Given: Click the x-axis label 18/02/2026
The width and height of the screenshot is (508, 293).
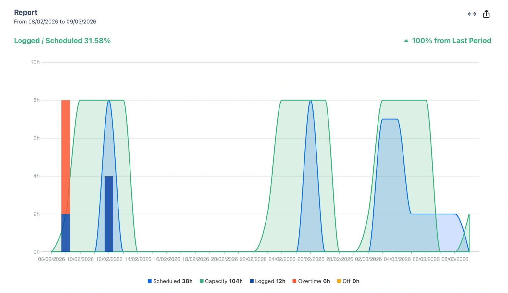Looking at the screenshot, I should 195,259.
